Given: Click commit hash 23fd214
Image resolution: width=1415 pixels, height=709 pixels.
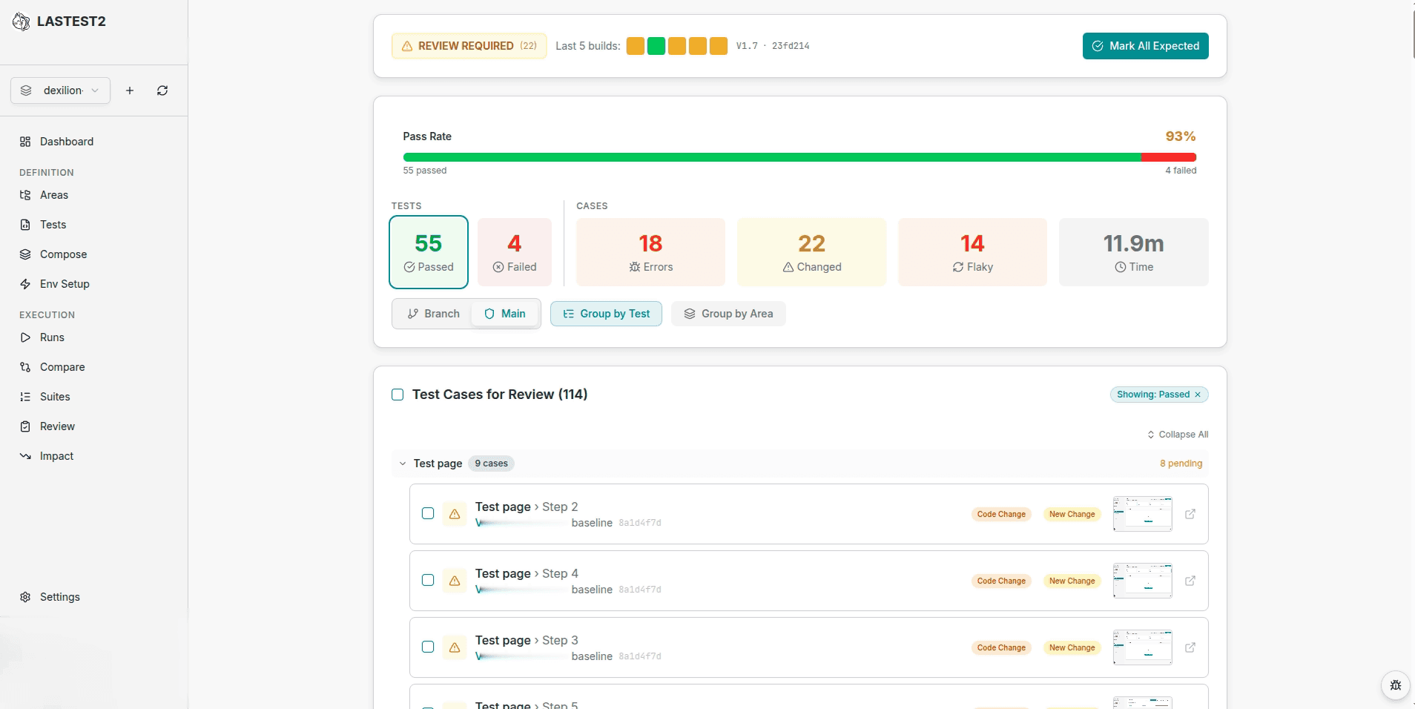Looking at the screenshot, I should pos(791,46).
